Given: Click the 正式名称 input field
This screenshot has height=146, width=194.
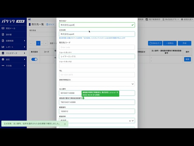Looking at the screenshot, I should pos(97,34).
